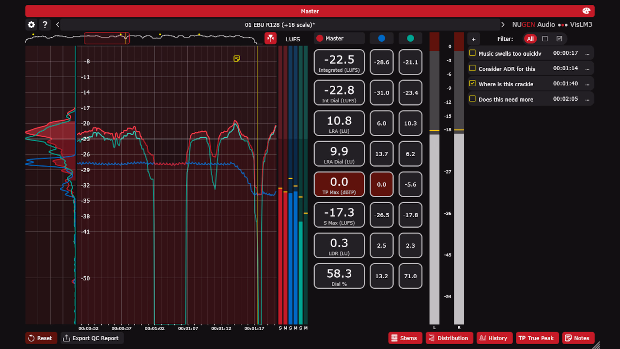Switch to the Distribution tab
This screenshot has height=349, width=620.
coord(449,338)
